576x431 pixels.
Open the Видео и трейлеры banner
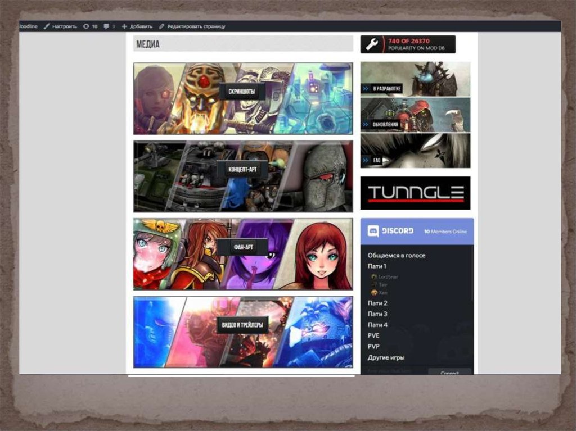(243, 332)
